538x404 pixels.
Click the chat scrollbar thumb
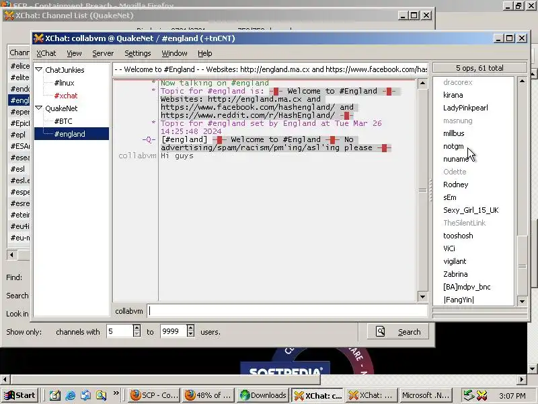pos(423,190)
